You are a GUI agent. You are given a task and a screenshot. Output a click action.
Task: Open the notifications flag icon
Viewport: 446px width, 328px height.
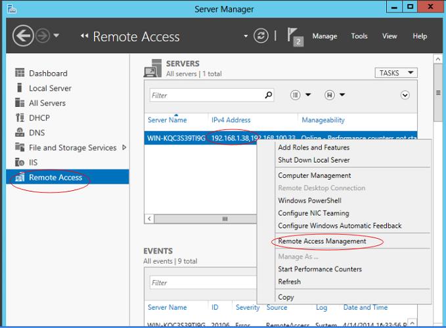296,37
